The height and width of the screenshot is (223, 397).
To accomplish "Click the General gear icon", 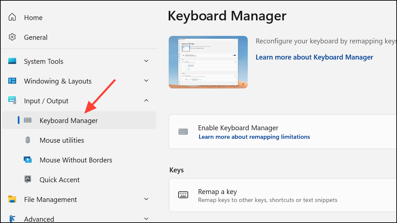I will (12, 37).
